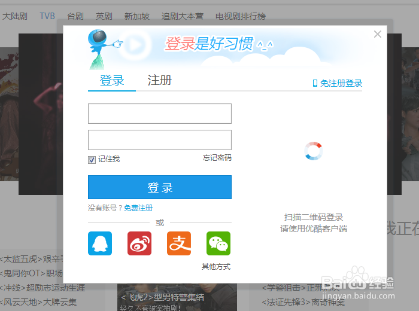Click the QR code loading spinner area
The height and width of the screenshot is (311, 419).
click(x=314, y=151)
